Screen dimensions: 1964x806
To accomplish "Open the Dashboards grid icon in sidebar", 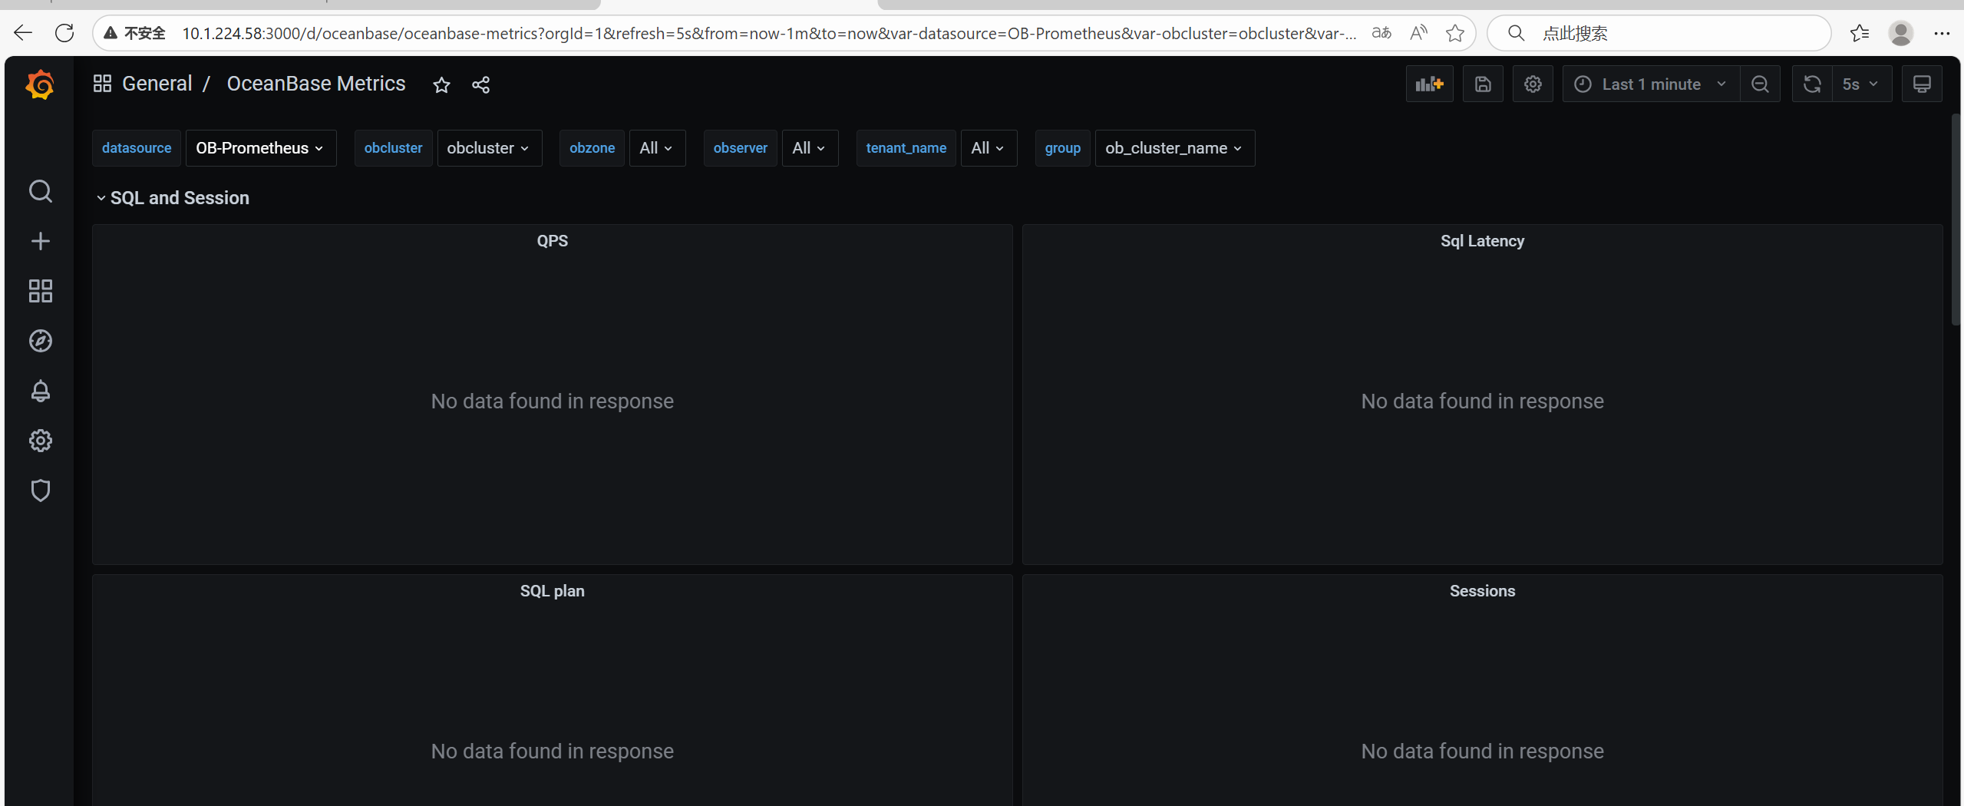I will [x=40, y=291].
